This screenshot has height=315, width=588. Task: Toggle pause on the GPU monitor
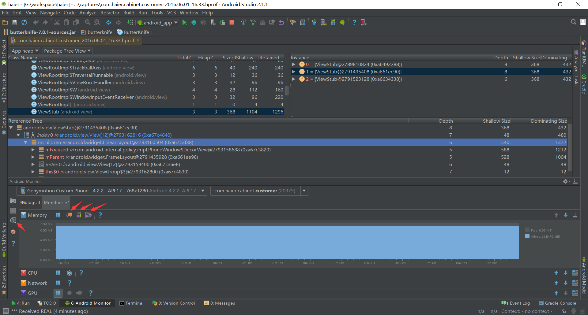[x=58, y=293]
